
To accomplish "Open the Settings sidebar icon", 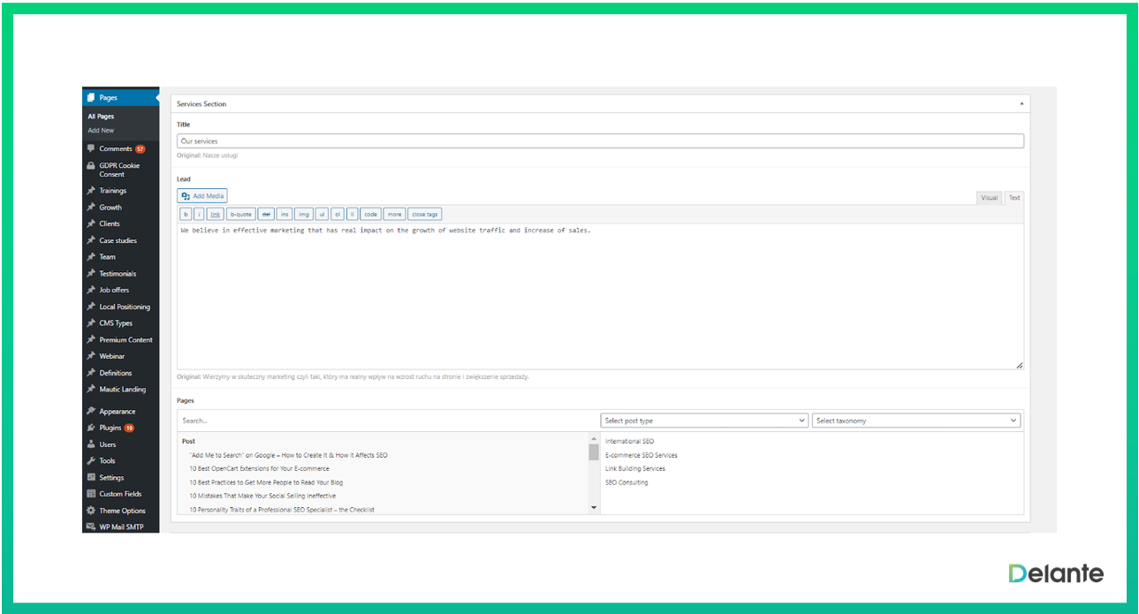I will (91, 478).
